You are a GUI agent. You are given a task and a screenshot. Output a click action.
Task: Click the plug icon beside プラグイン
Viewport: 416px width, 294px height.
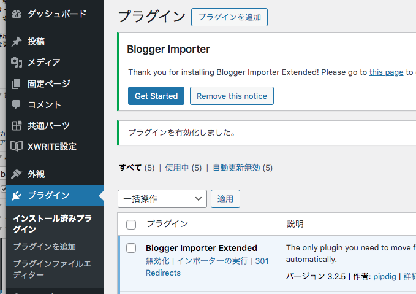(x=17, y=196)
